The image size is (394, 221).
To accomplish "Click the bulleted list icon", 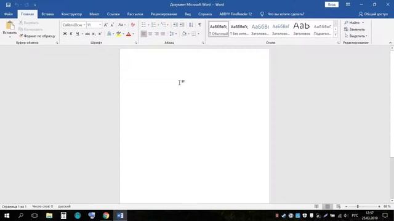I will coord(143,25).
